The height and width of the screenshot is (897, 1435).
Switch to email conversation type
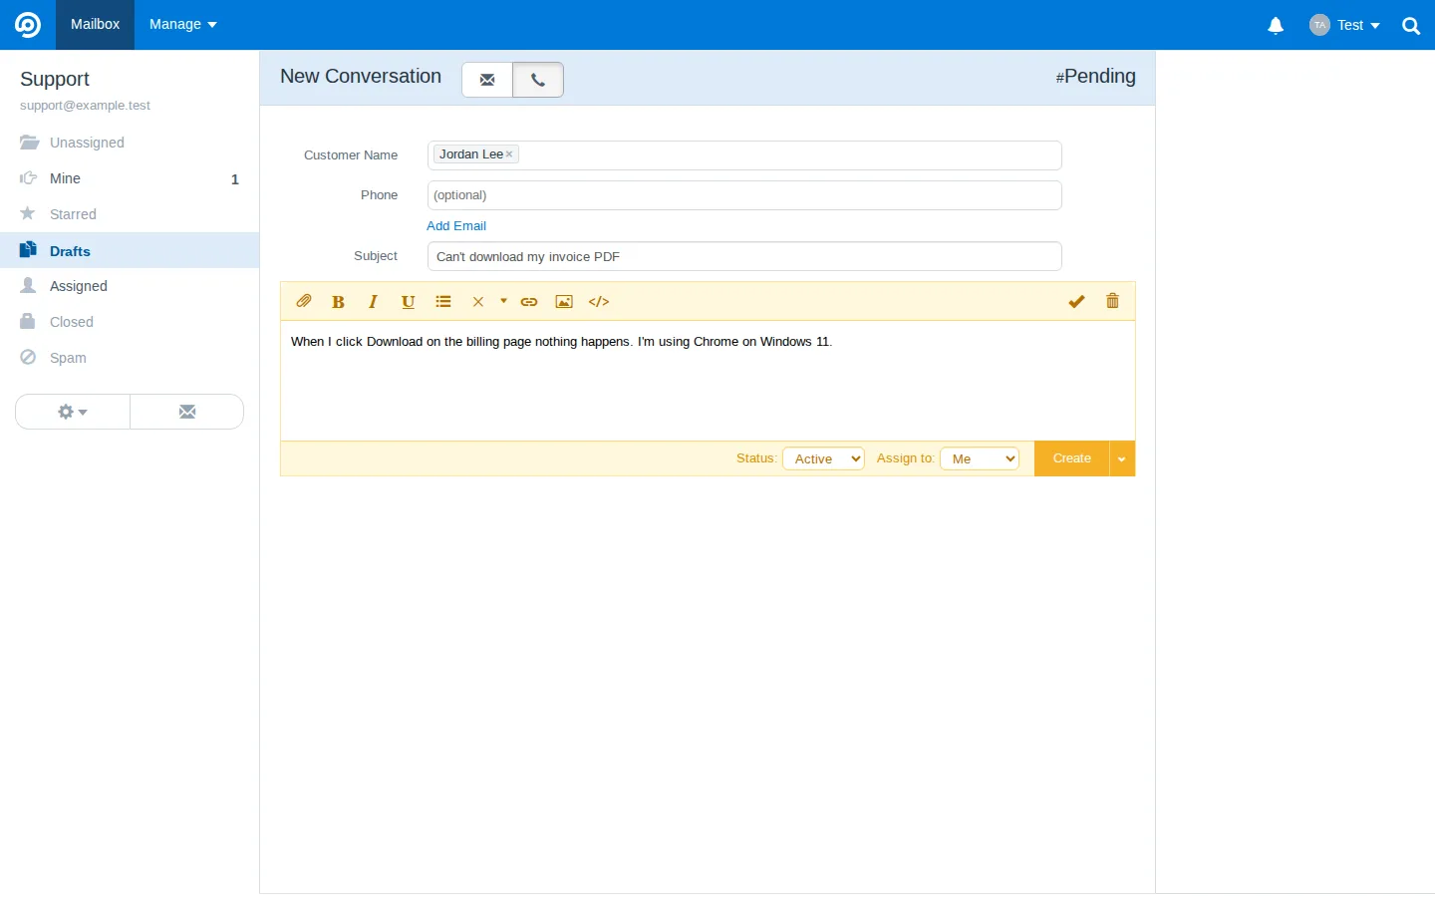click(x=487, y=80)
